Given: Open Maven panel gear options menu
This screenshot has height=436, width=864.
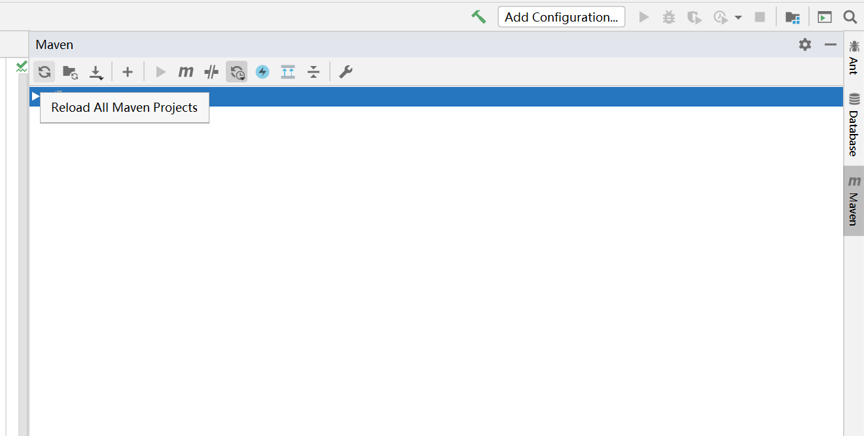Looking at the screenshot, I should pyautogui.click(x=804, y=44).
